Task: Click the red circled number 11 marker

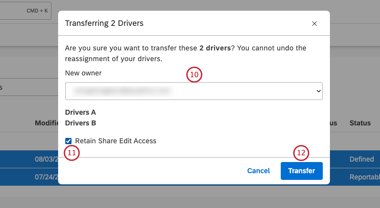Action: tap(72, 153)
